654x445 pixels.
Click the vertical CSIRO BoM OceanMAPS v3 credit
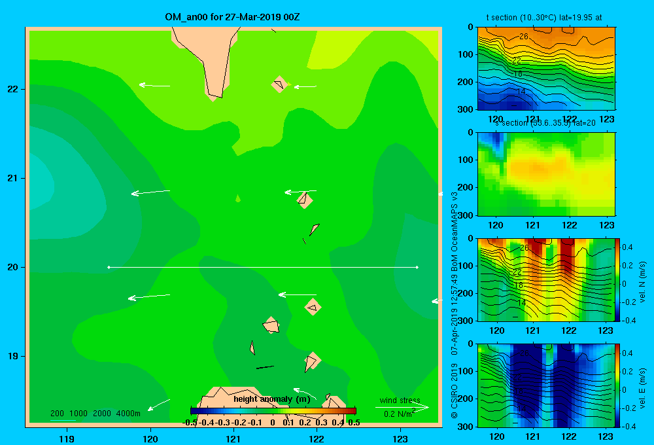pos(455,305)
